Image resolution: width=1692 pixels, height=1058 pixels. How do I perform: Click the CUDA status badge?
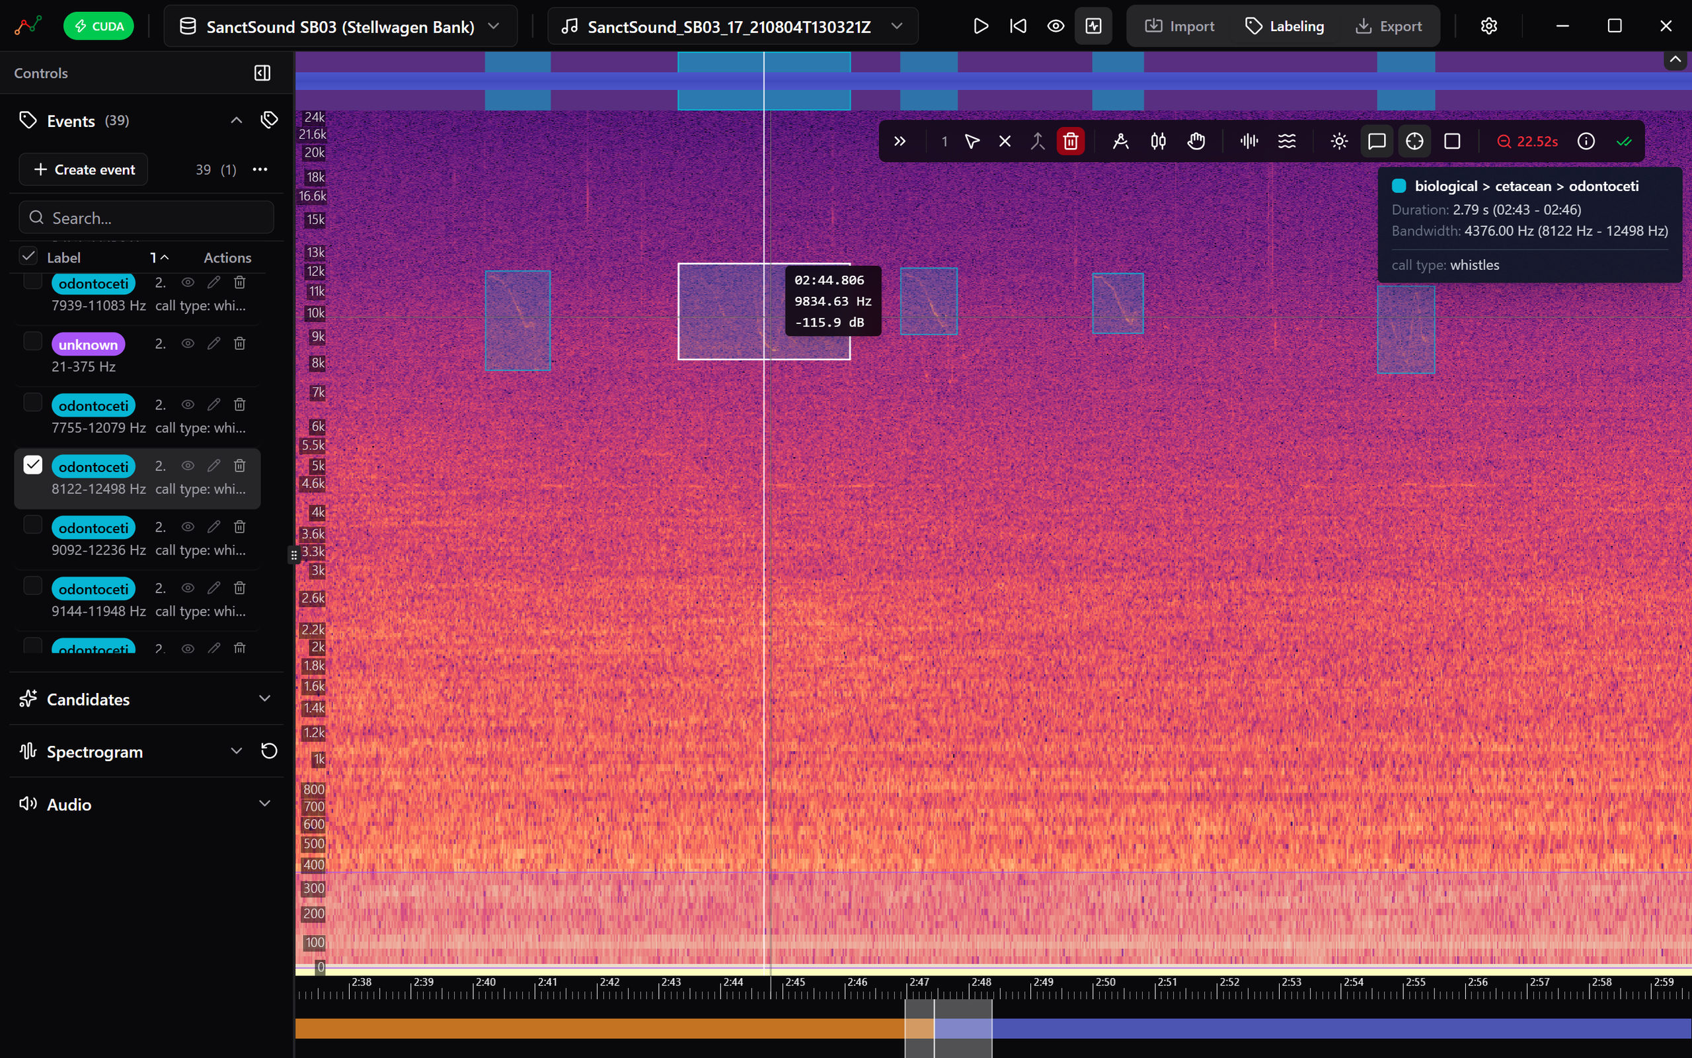pyautogui.click(x=98, y=26)
